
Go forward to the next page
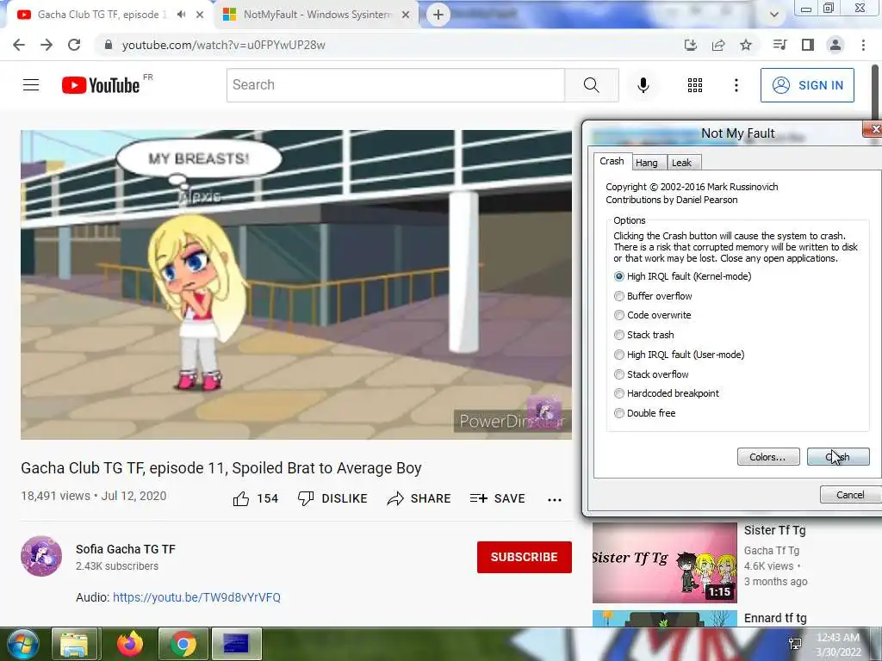tap(47, 45)
